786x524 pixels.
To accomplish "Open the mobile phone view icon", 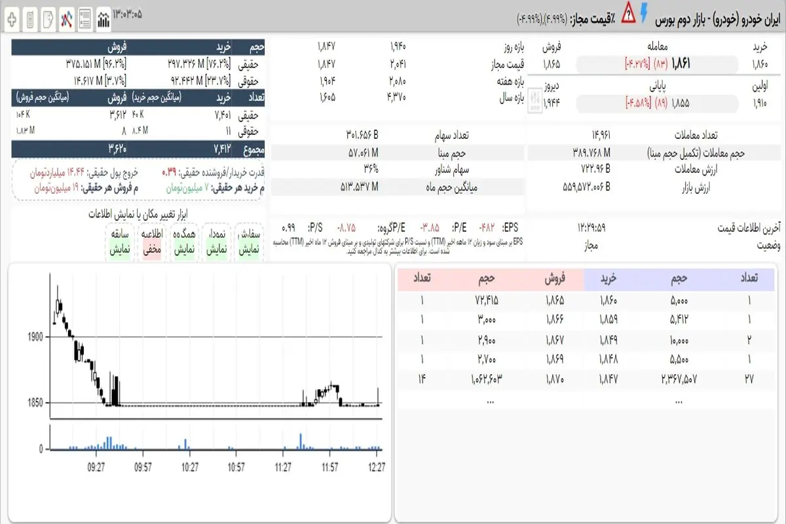I will click(x=30, y=19).
